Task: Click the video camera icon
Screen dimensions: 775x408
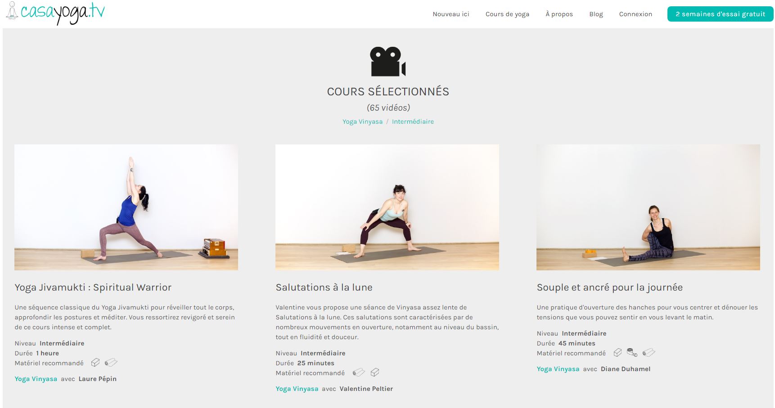Action: click(x=387, y=61)
